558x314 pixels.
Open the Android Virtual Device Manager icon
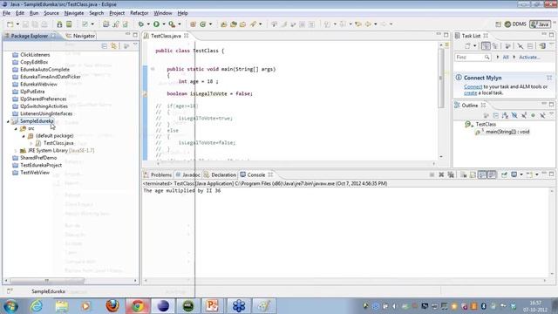click(x=69, y=24)
